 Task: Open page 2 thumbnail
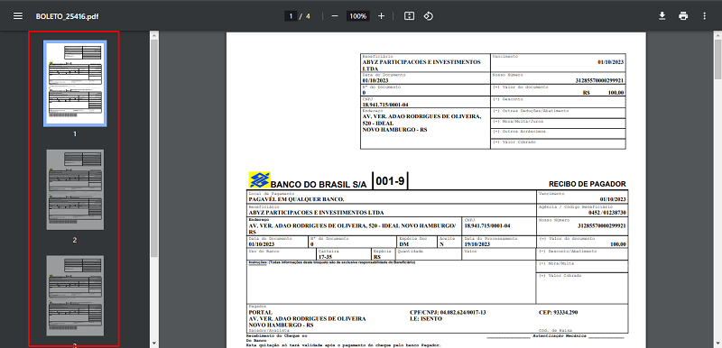click(75, 189)
